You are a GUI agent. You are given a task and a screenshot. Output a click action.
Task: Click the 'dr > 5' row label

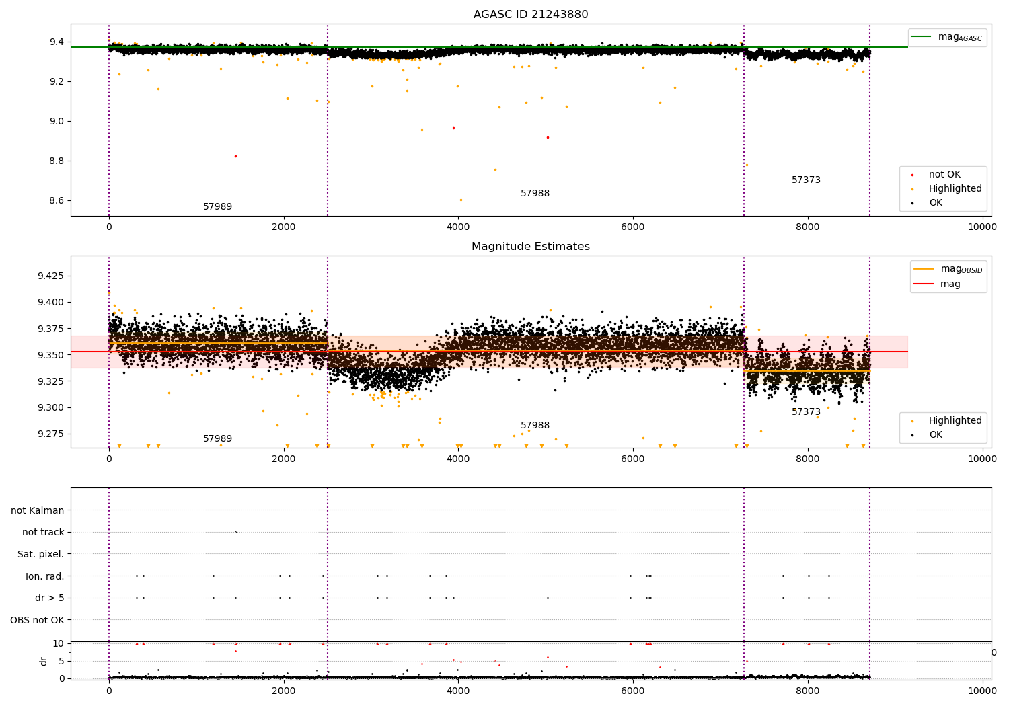click(50, 598)
